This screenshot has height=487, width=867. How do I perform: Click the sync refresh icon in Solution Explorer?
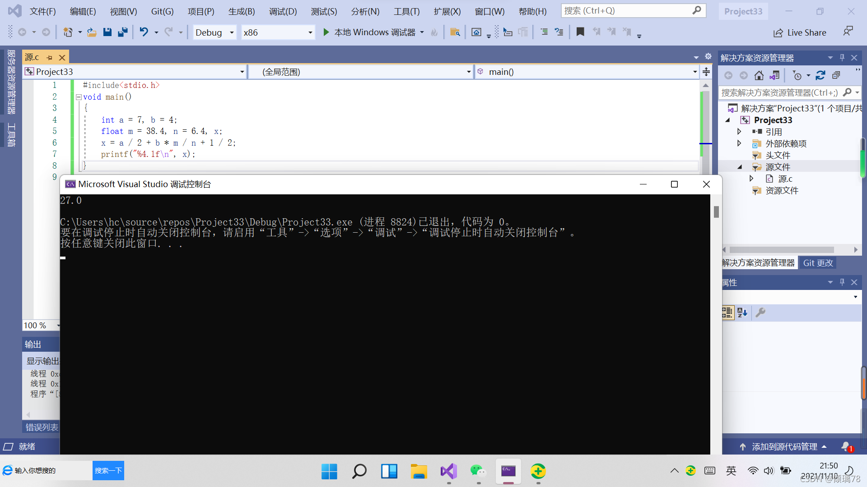(820, 75)
